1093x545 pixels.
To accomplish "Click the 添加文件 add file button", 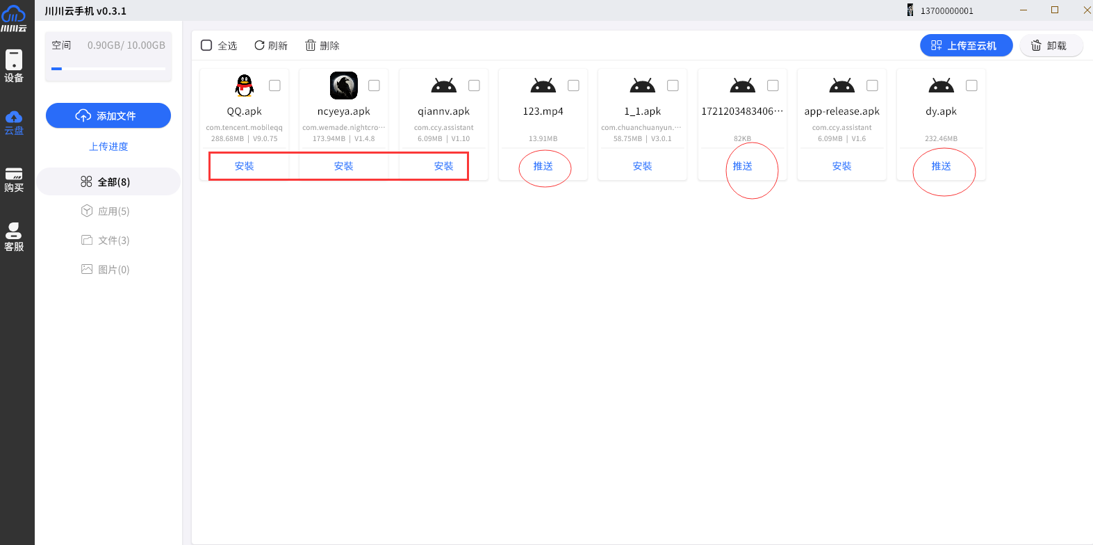I will tap(108, 115).
